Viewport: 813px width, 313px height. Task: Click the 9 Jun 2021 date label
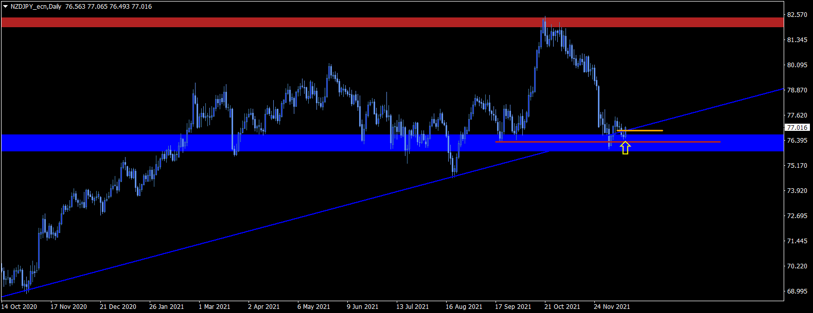pos(362,307)
